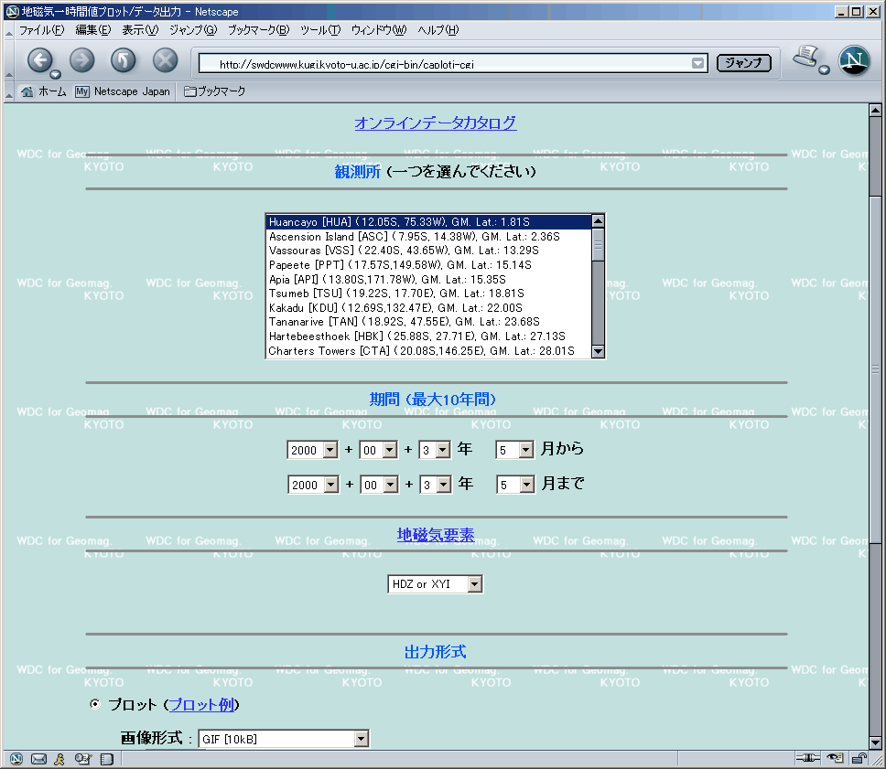The width and height of the screenshot is (886, 769).
Task: Click the Netscape N logo throbber
Action: pos(854,60)
